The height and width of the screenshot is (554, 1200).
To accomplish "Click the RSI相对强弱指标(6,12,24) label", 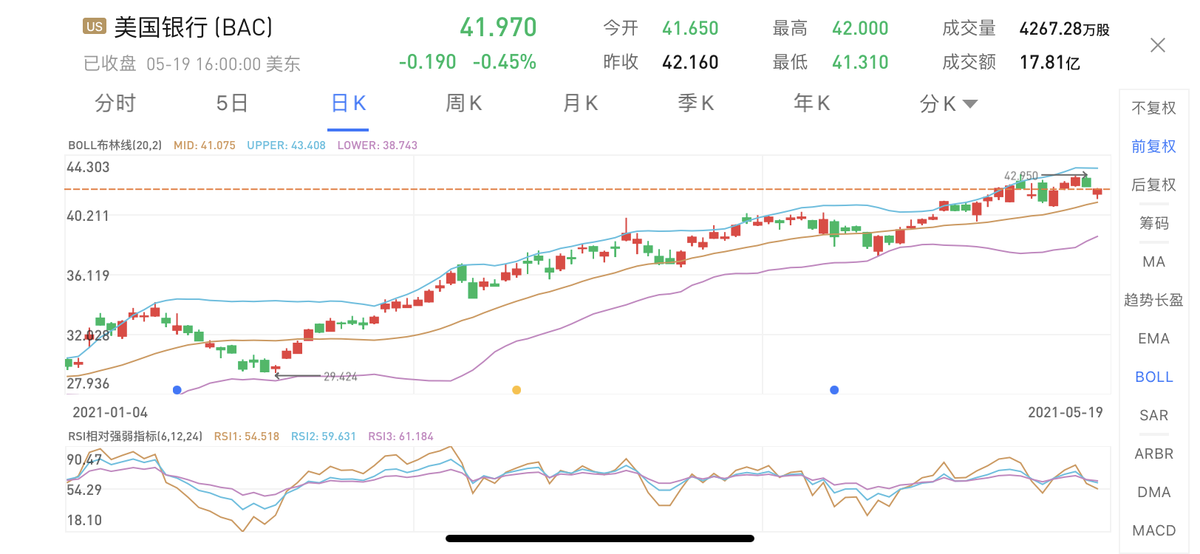I will click(135, 437).
